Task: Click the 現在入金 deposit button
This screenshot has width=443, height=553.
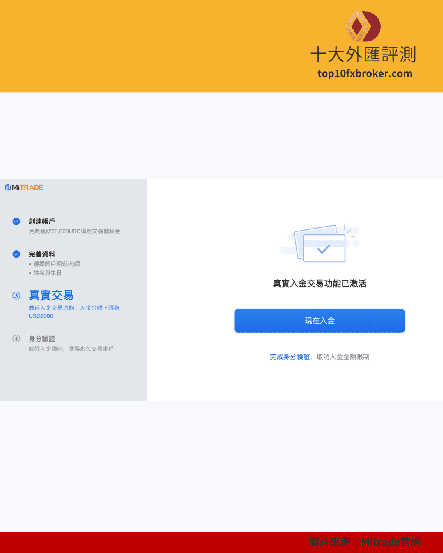Action: pyautogui.click(x=320, y=321)
